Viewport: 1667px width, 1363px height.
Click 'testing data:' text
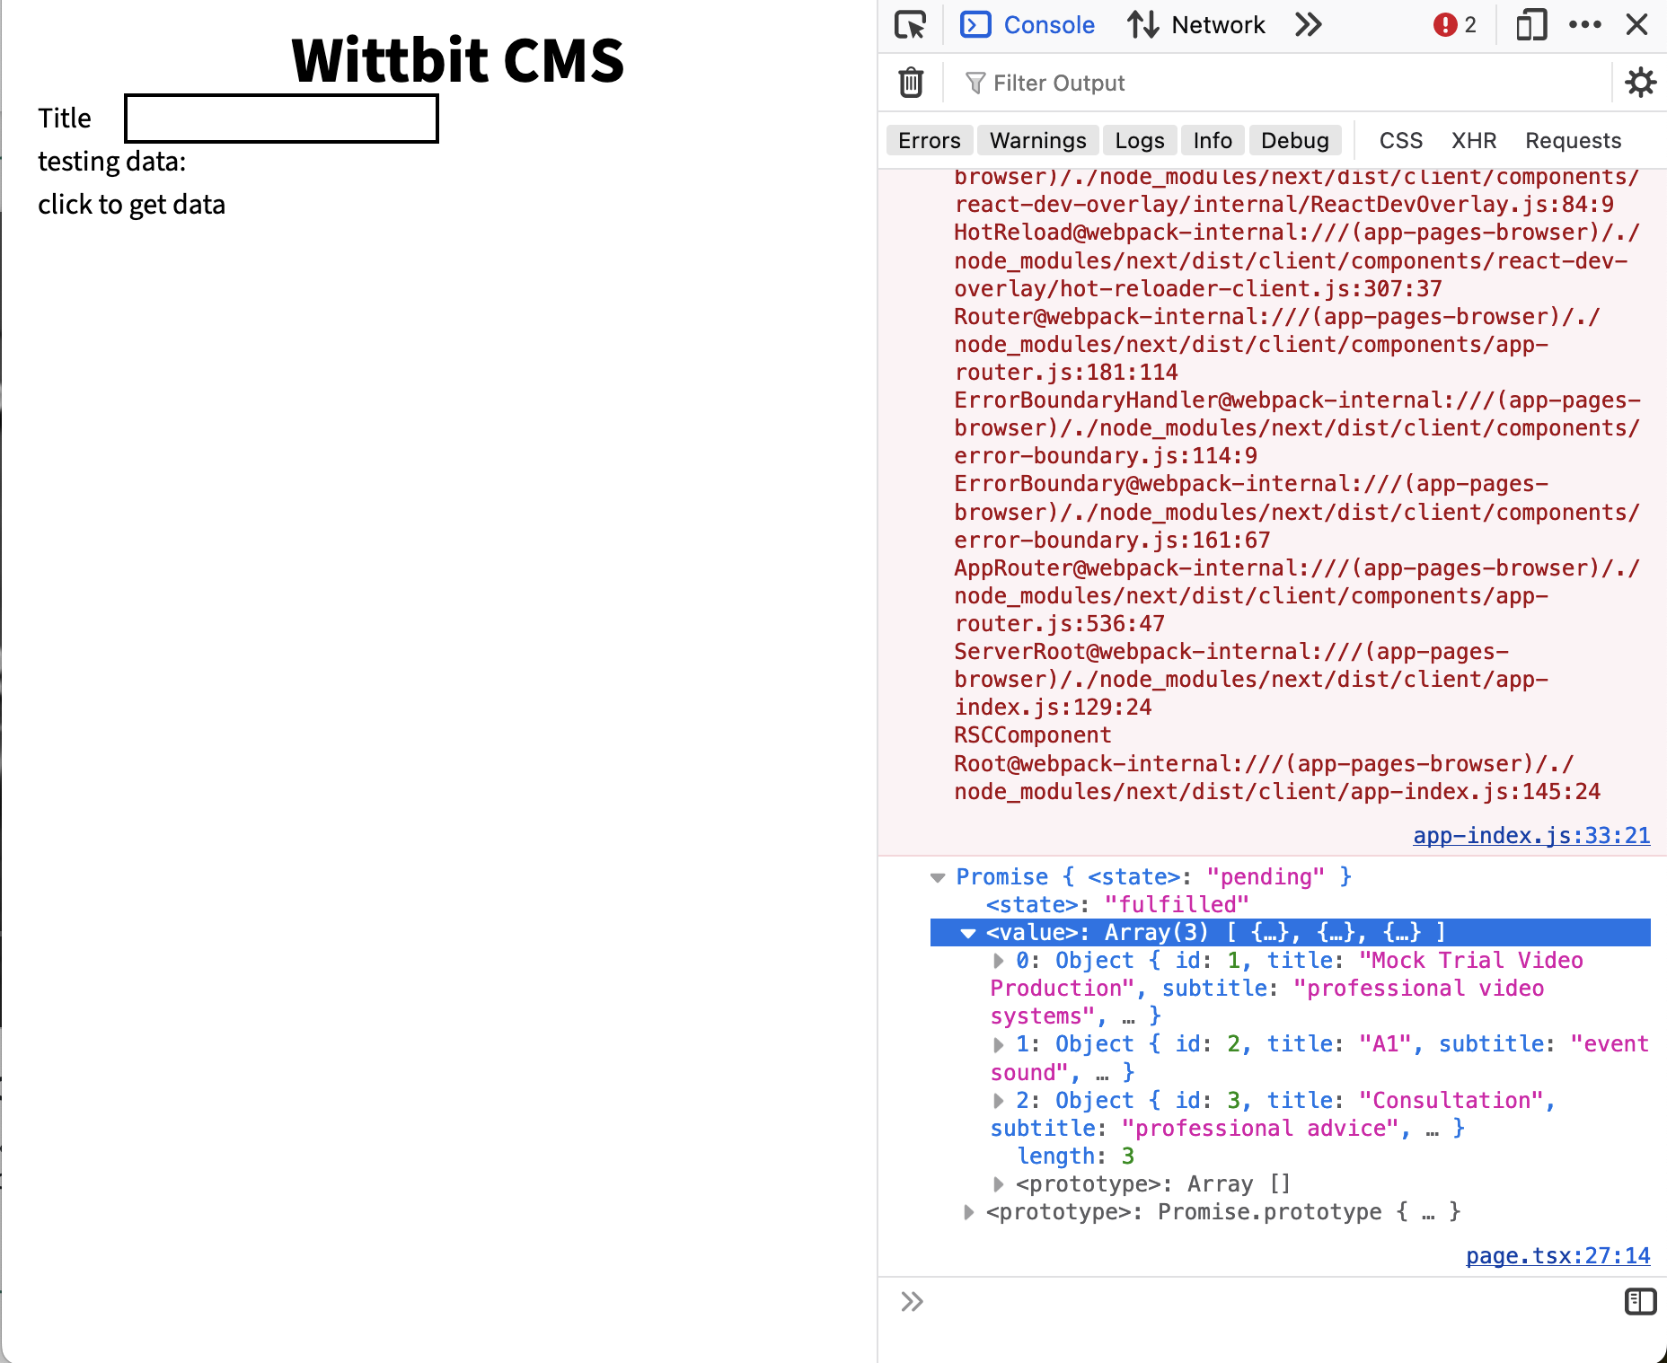(111, 162)
